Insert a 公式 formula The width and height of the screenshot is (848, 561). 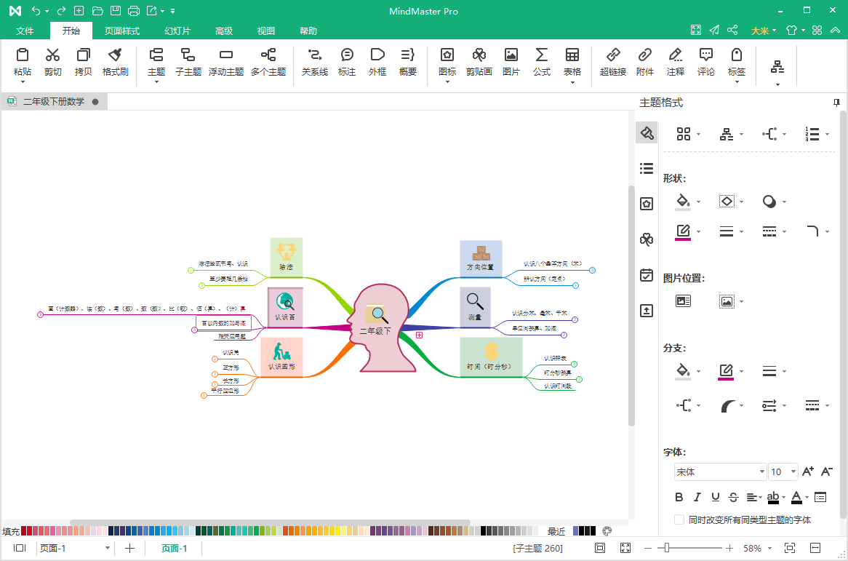tap(541, 61)
